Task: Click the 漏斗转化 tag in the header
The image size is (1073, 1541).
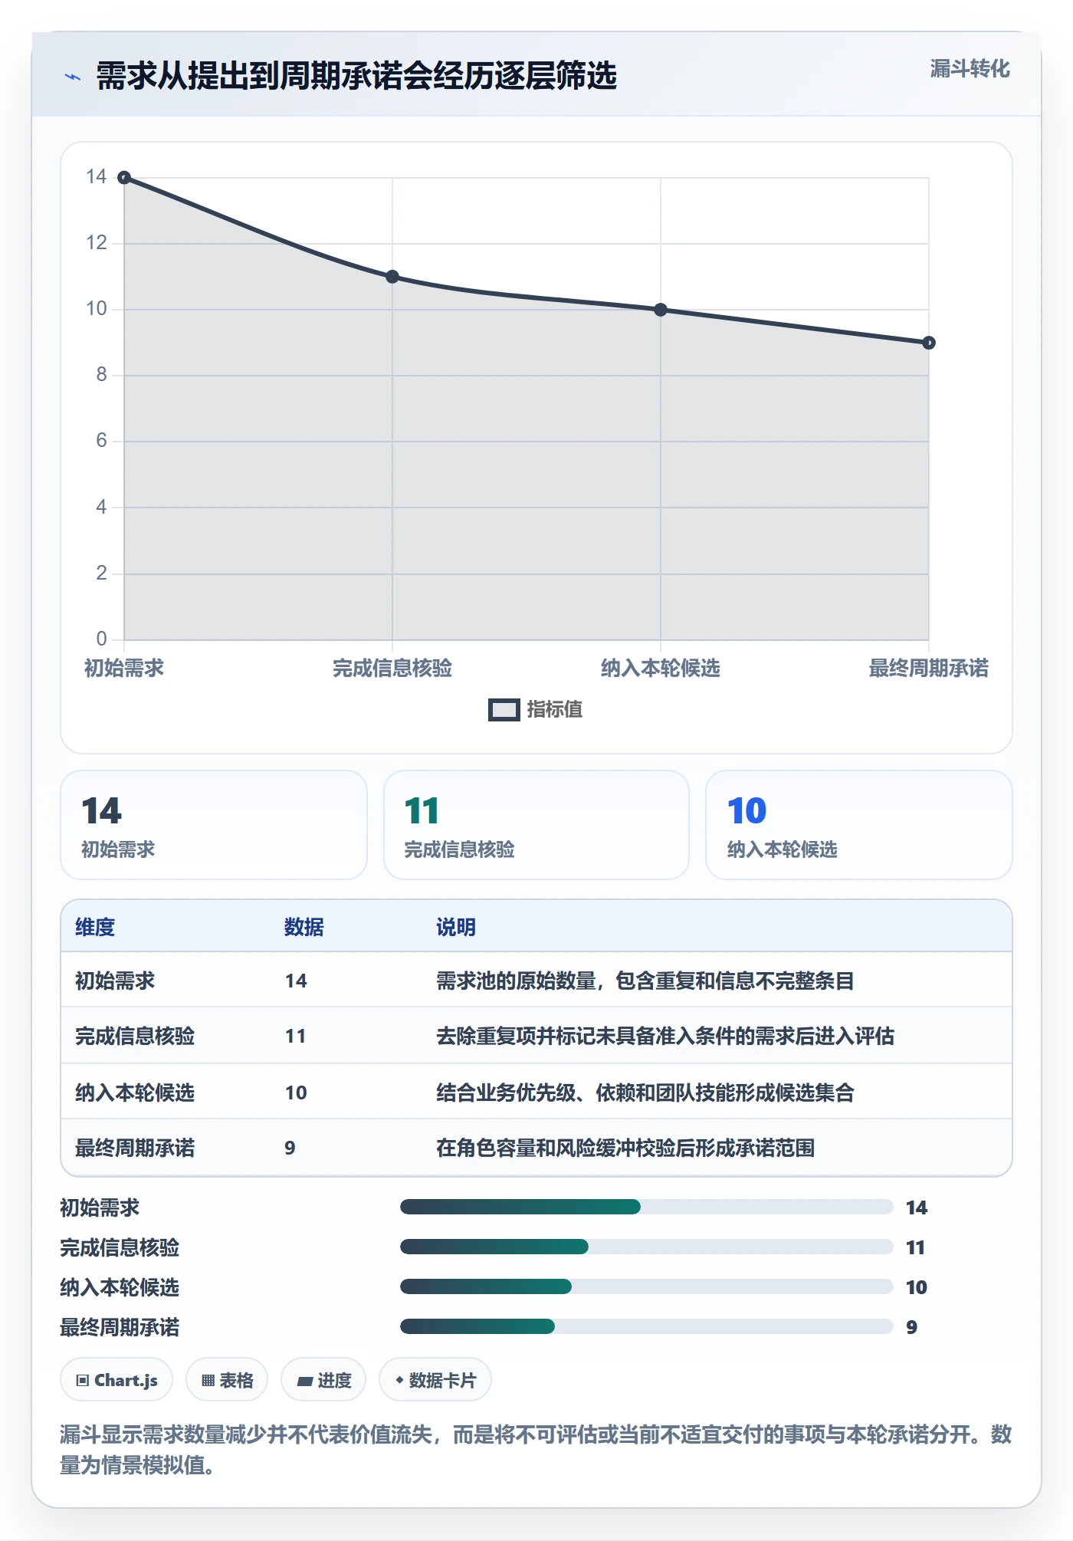Action: click(970, 69)
